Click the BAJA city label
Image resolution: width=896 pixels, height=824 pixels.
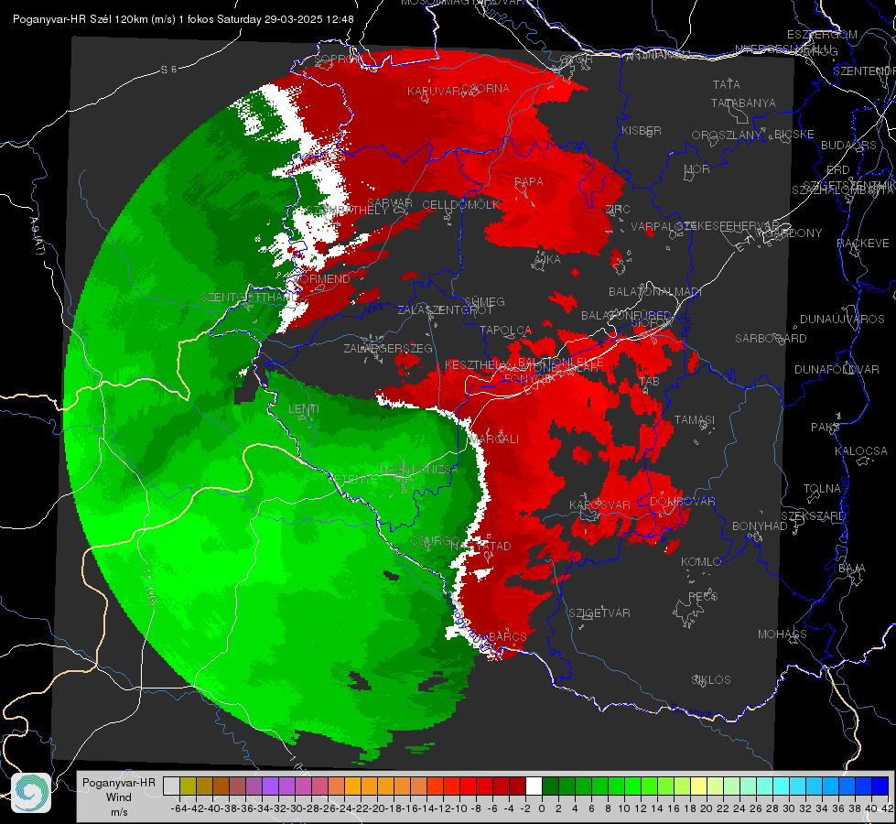[x=852, y=569]
